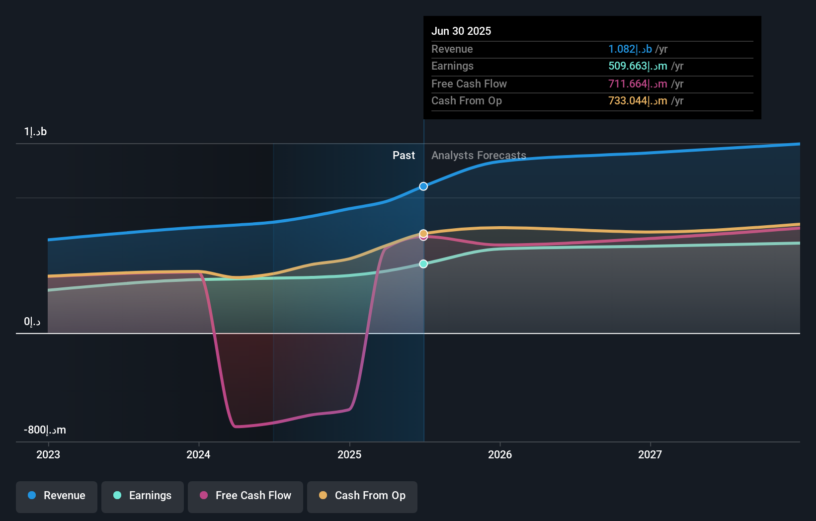Open the Past section of the chart
The width and height of the screenshot is (816, 521).
[404, 155]
